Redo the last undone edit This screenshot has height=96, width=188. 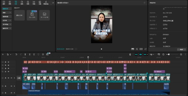[x=21, y=54]
